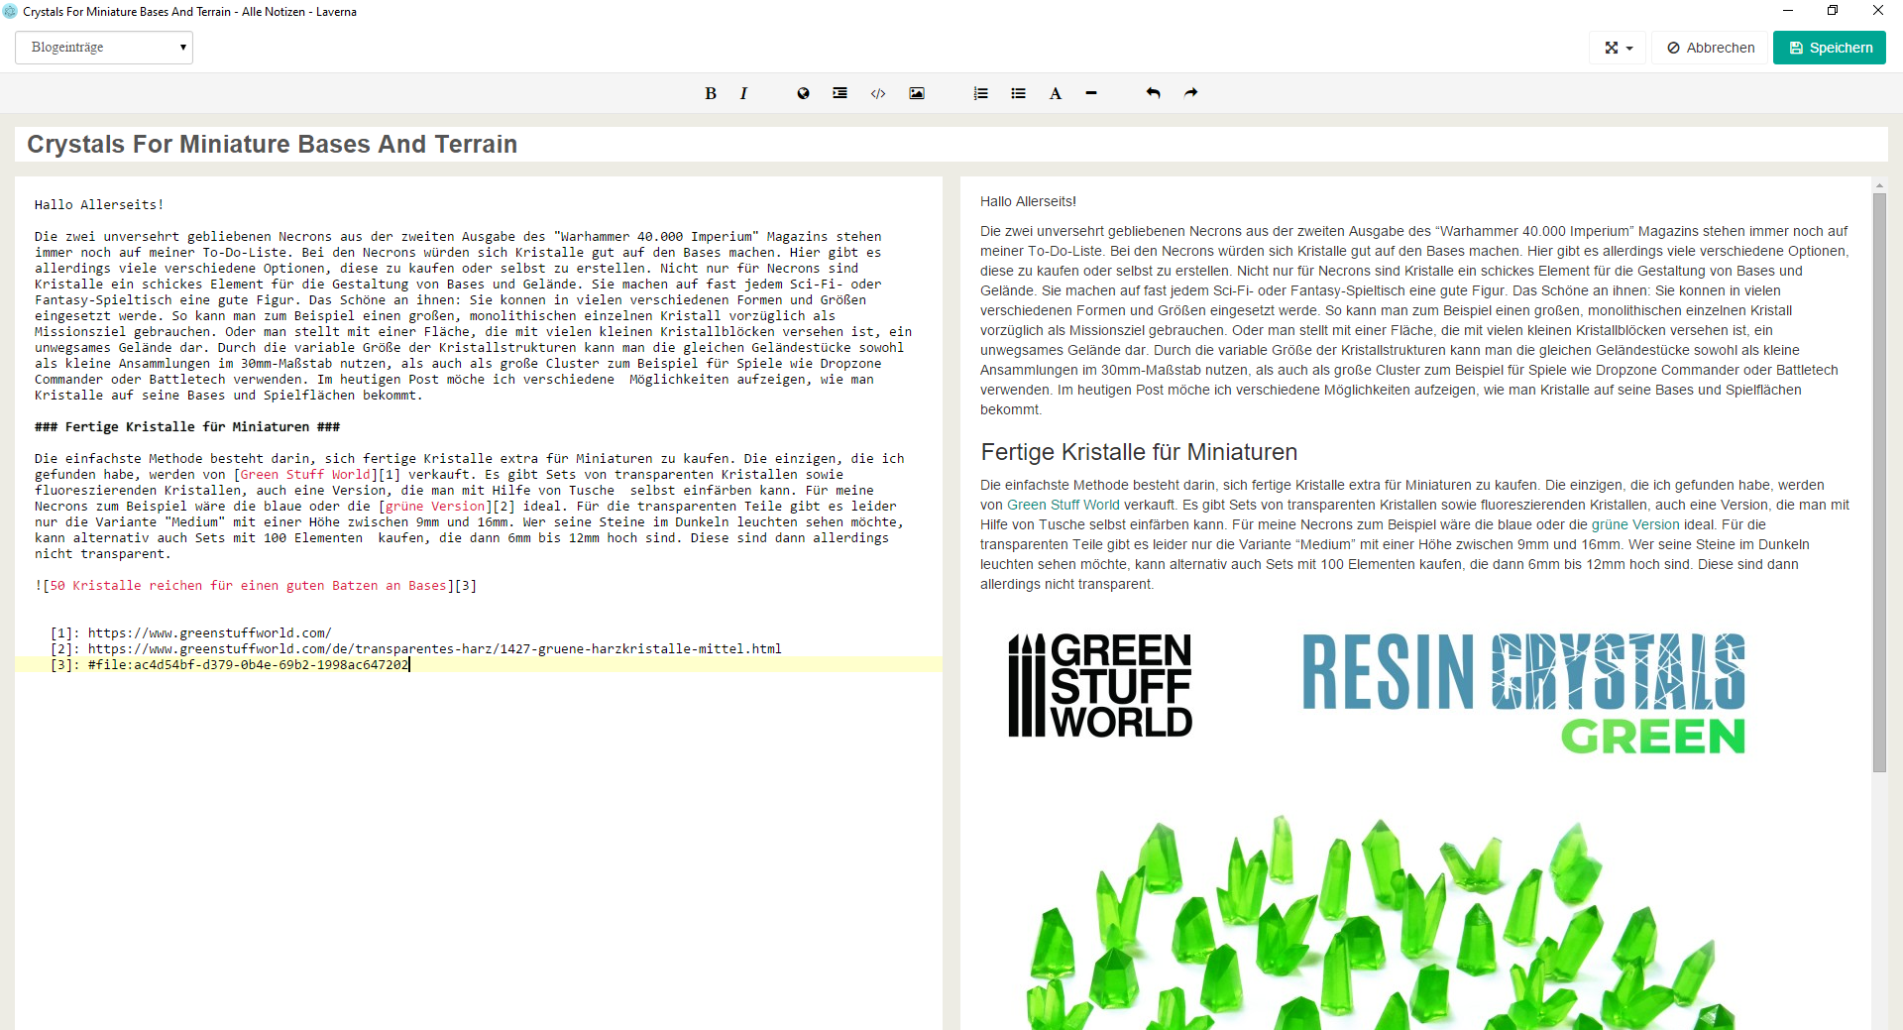This screenshot has height=1030, width=1903.
Task: Expand the editor view mode dropdown
Action: click(1619, 48)
